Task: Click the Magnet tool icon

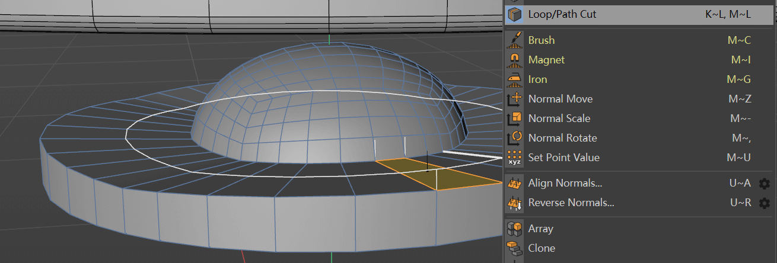Action: [x=514, y=60]
